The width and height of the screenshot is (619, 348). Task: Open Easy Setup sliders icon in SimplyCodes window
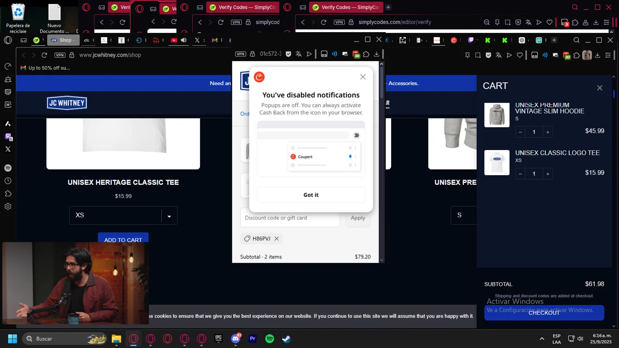tap(606, 22)
